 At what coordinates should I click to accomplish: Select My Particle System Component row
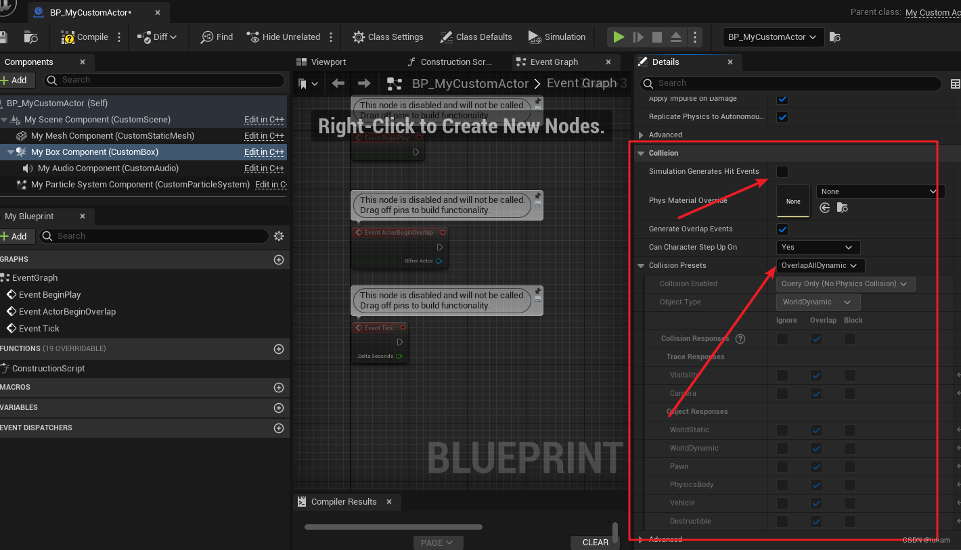click(140, 184)
